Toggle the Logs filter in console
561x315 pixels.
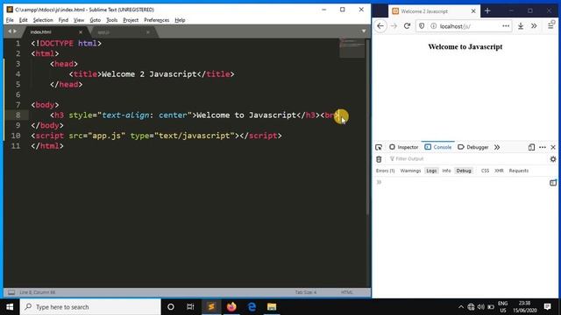[431, 171]
